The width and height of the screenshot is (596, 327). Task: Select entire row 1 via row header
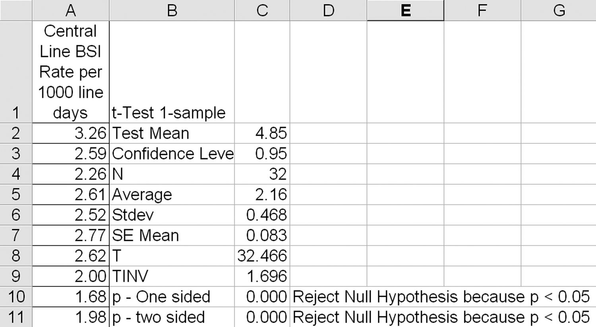tap(15, 71)
